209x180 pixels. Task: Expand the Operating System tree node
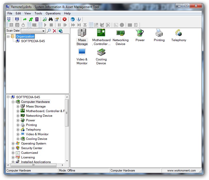pyautogui.click(x=13, y=143)
